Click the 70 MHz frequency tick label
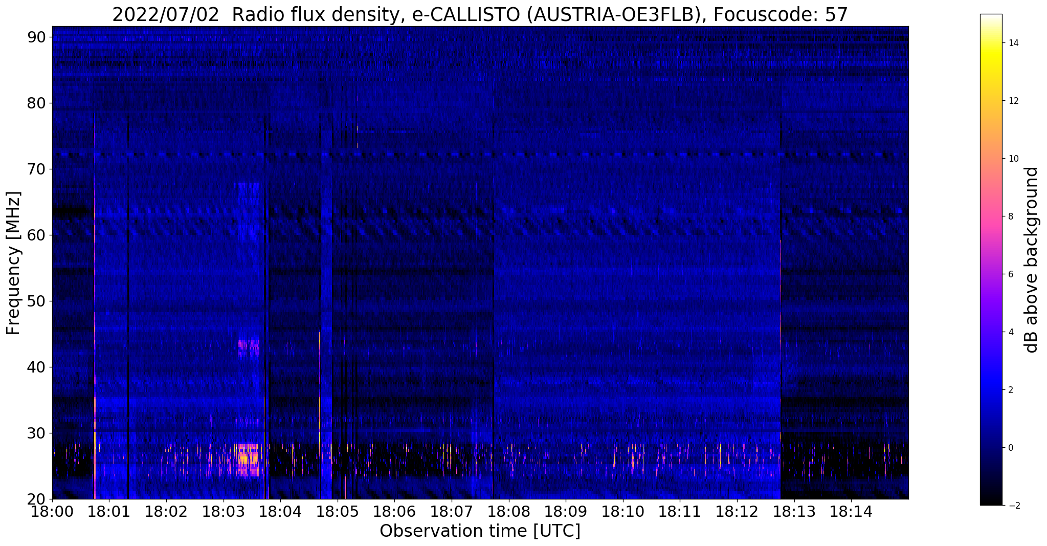This screenshot has height=546, width=1047. (x=36, y=169)
